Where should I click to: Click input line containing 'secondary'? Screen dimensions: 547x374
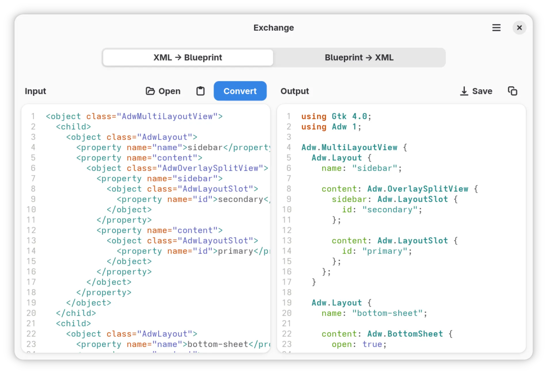point(193,199)
